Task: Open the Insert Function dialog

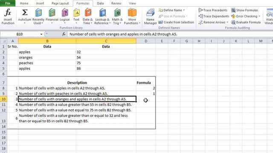Action: 8,17
